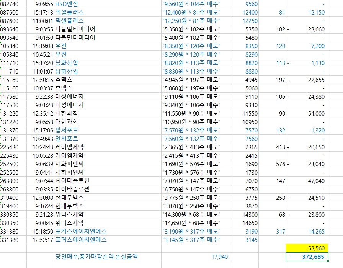This screenshot has width=343, height=268.
Task: Click the loss value 20,650
Action: point(307,147)
